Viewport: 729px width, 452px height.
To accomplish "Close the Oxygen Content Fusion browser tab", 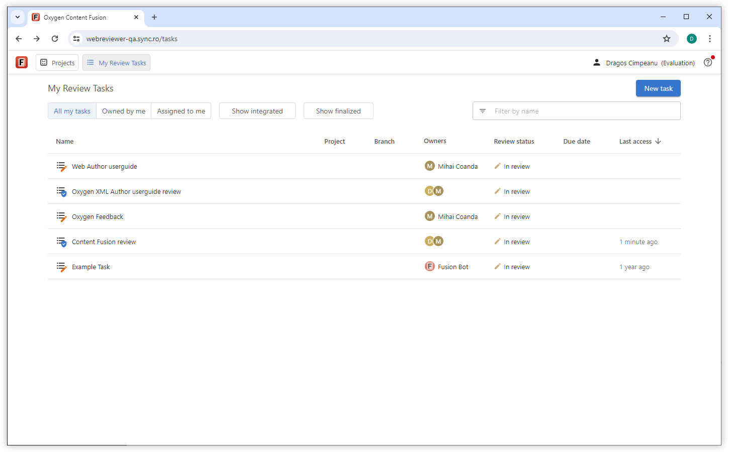I will tap(136, 17).
